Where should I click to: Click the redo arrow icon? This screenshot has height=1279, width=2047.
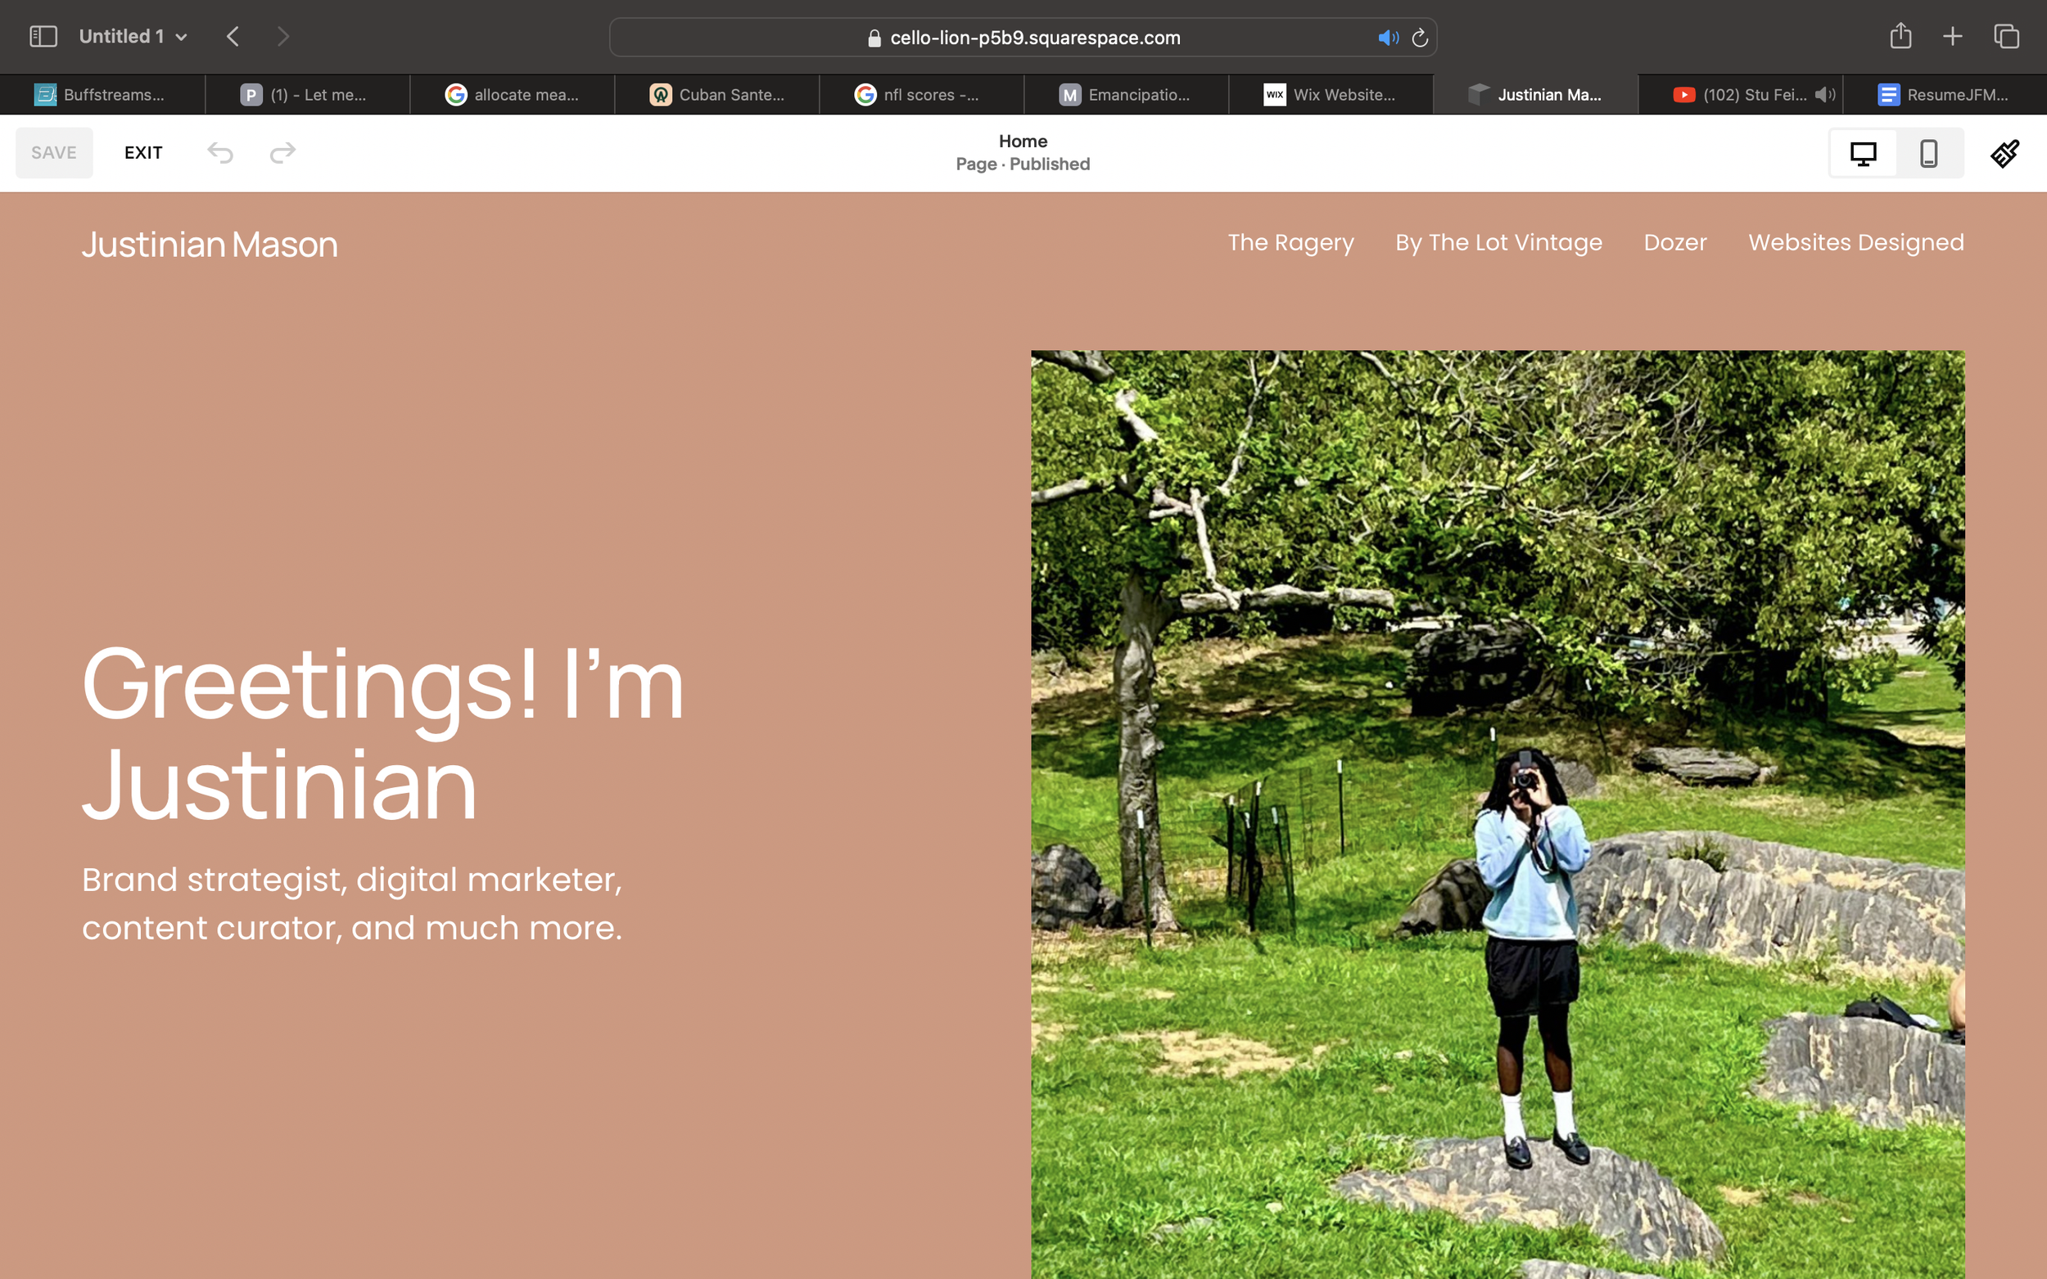pos(282,153)
